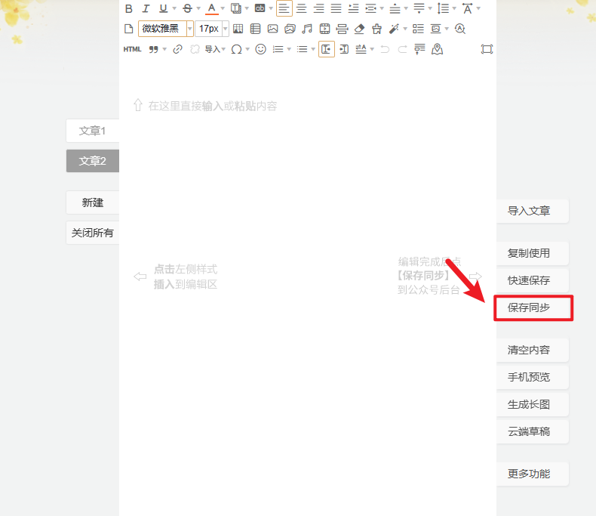Screen dimensions: 596x516
Task: Toggle right-to-left text direction
Action: tap(344, 49)
